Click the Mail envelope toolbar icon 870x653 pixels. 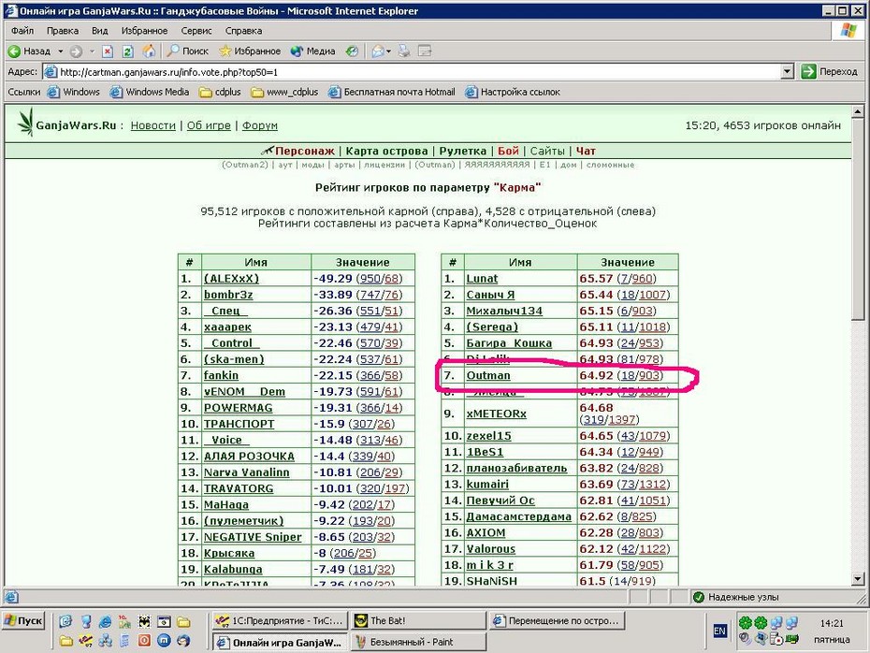pyautogui.click(x=378, y=51)
